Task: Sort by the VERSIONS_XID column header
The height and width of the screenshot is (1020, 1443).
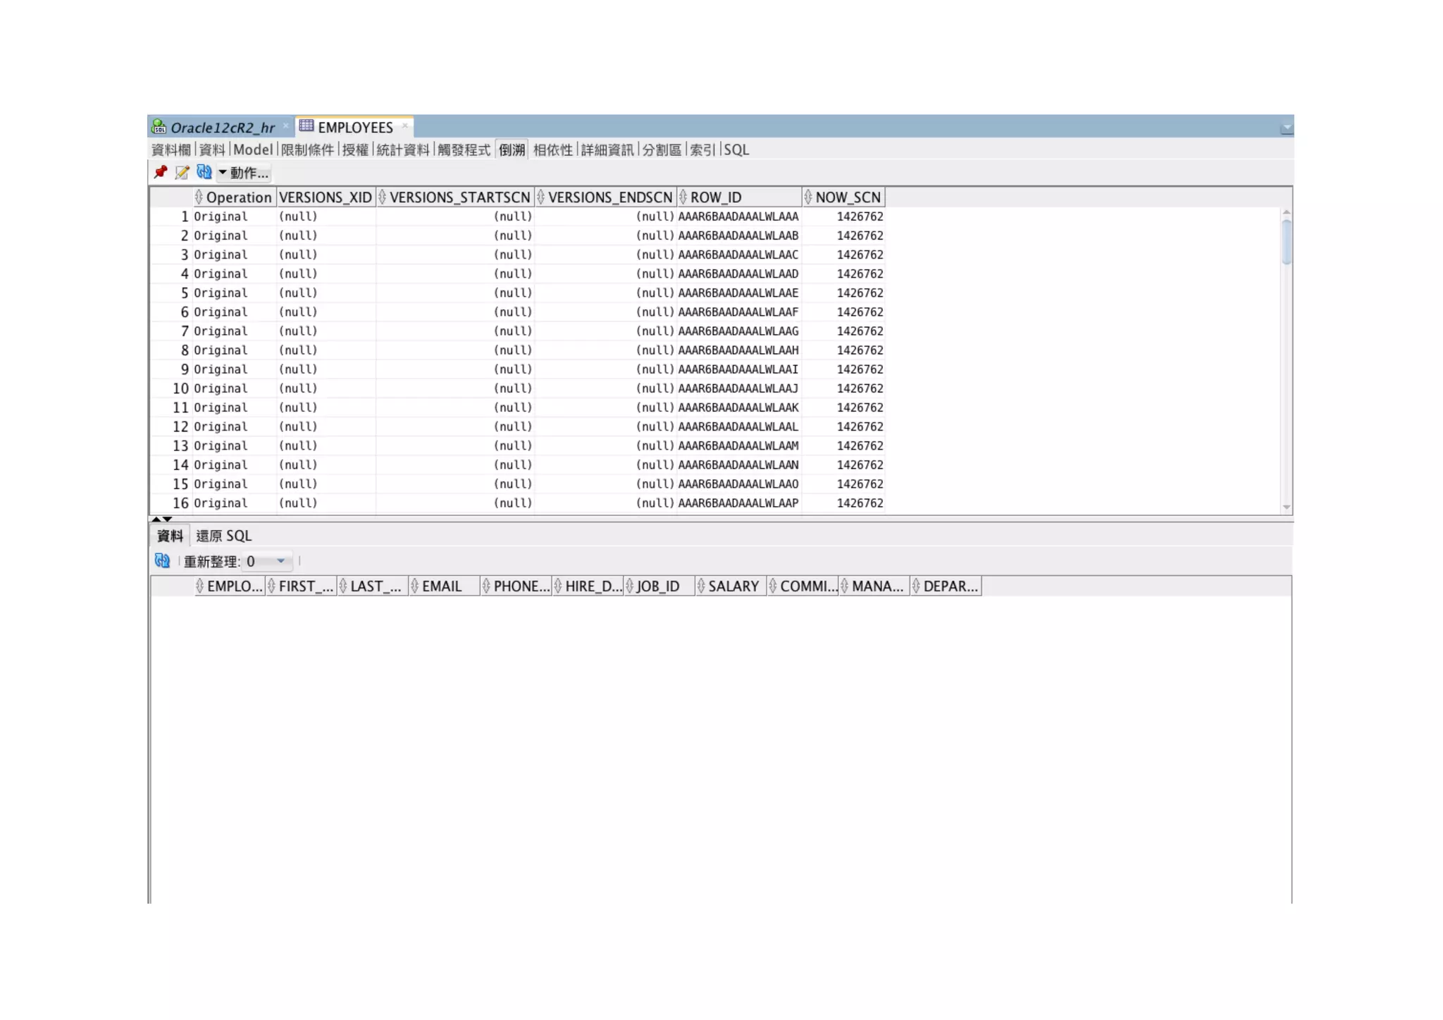Action: click(326, 197)
